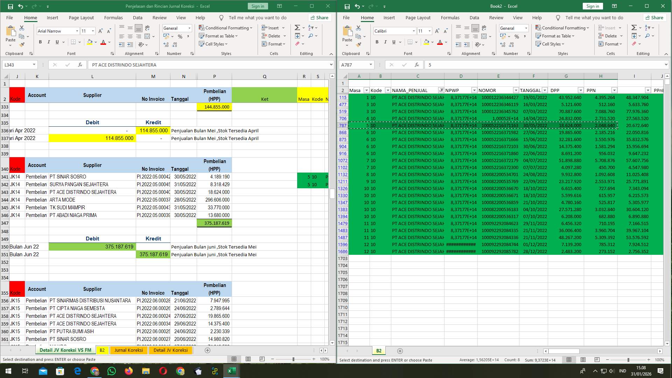This screenshot has height=378, width=672.
Task: Open Conditional Formatting options
Action: click(x=226, y=28)
